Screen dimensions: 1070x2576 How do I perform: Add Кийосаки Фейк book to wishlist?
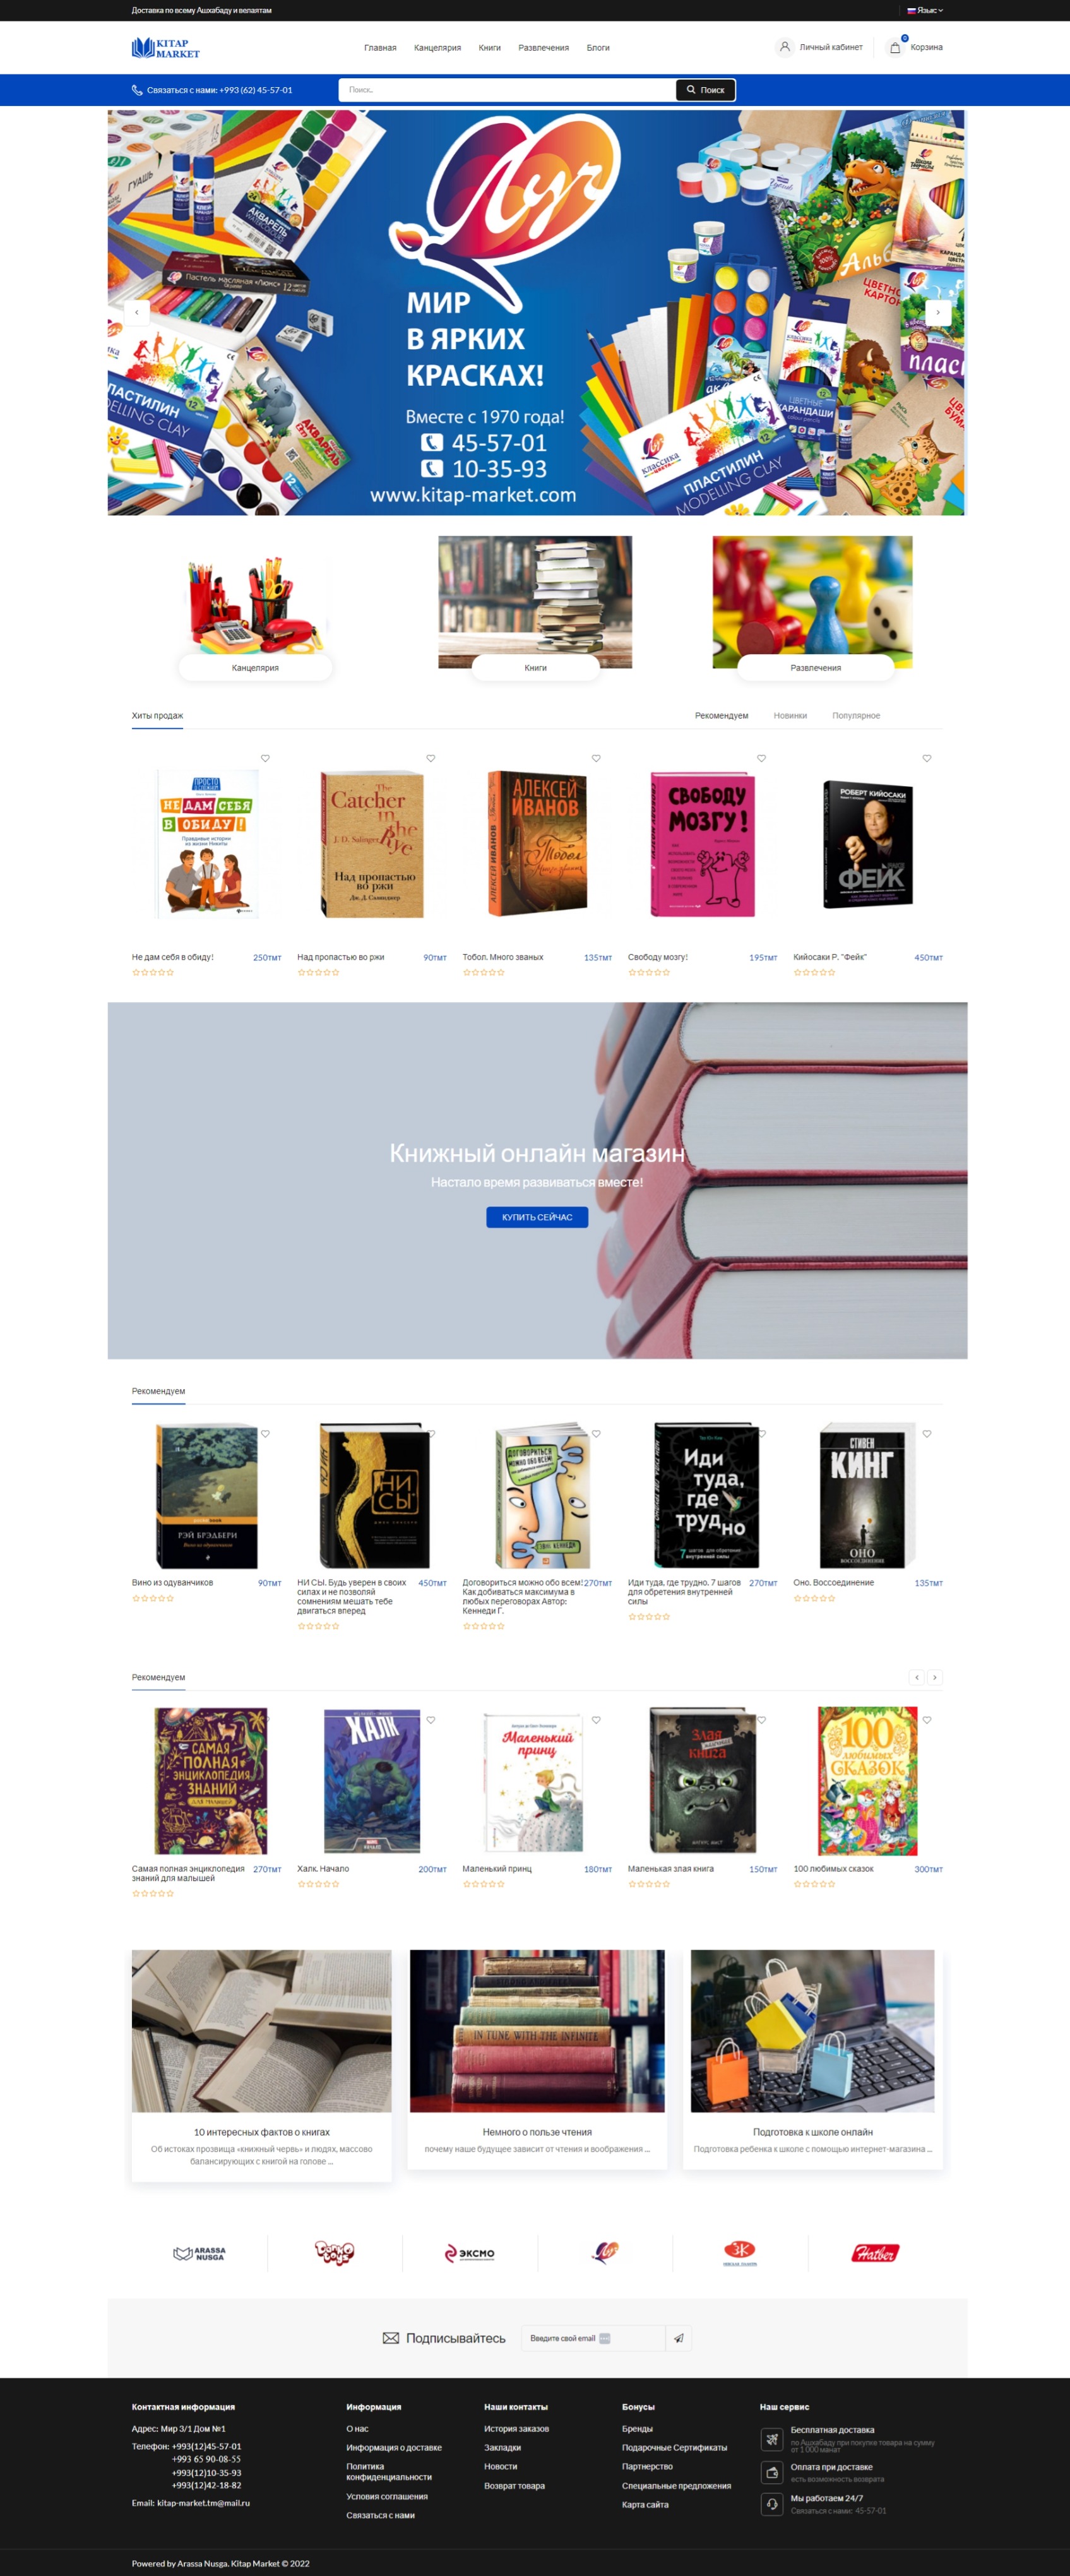coord(927,758)
